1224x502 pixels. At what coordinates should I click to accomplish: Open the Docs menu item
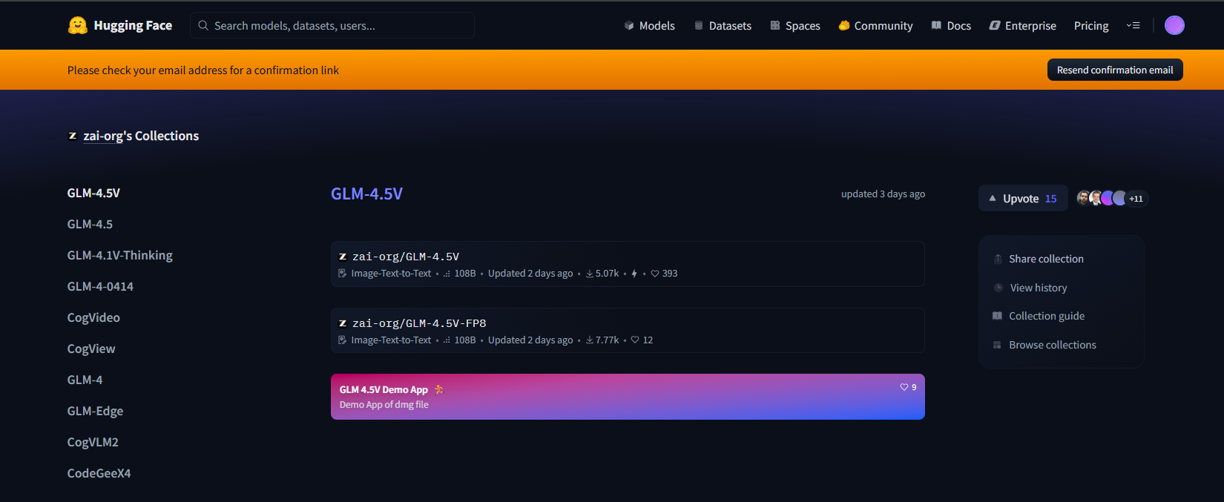click(951, 25)
